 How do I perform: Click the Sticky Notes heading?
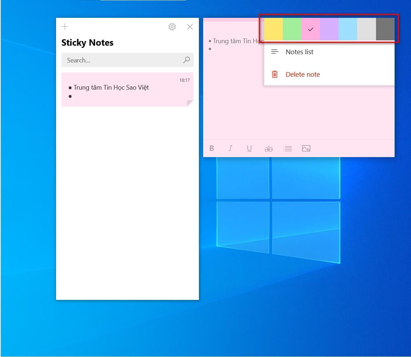87,43
